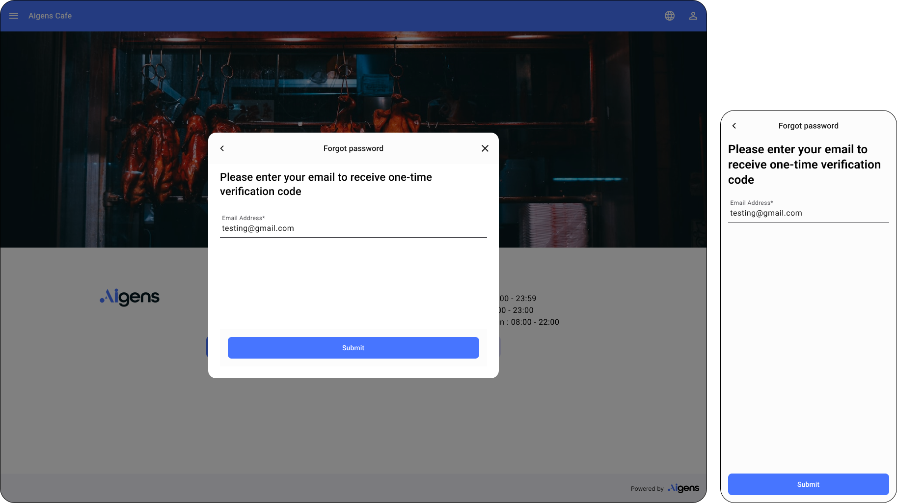Open the account profile icon

[x=693, y=15]
